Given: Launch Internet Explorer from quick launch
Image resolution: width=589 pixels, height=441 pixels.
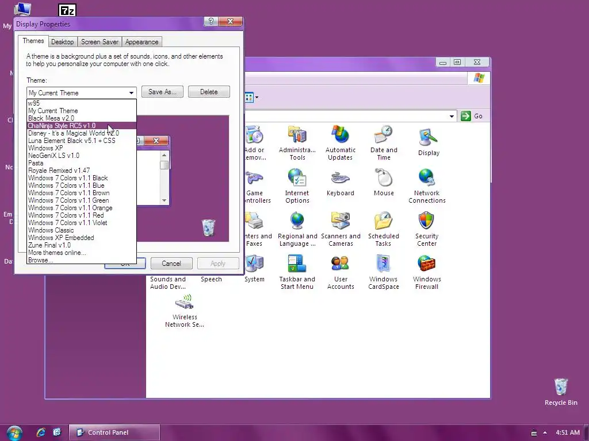Looking at the screenshot, I should (x=41, y=432).
